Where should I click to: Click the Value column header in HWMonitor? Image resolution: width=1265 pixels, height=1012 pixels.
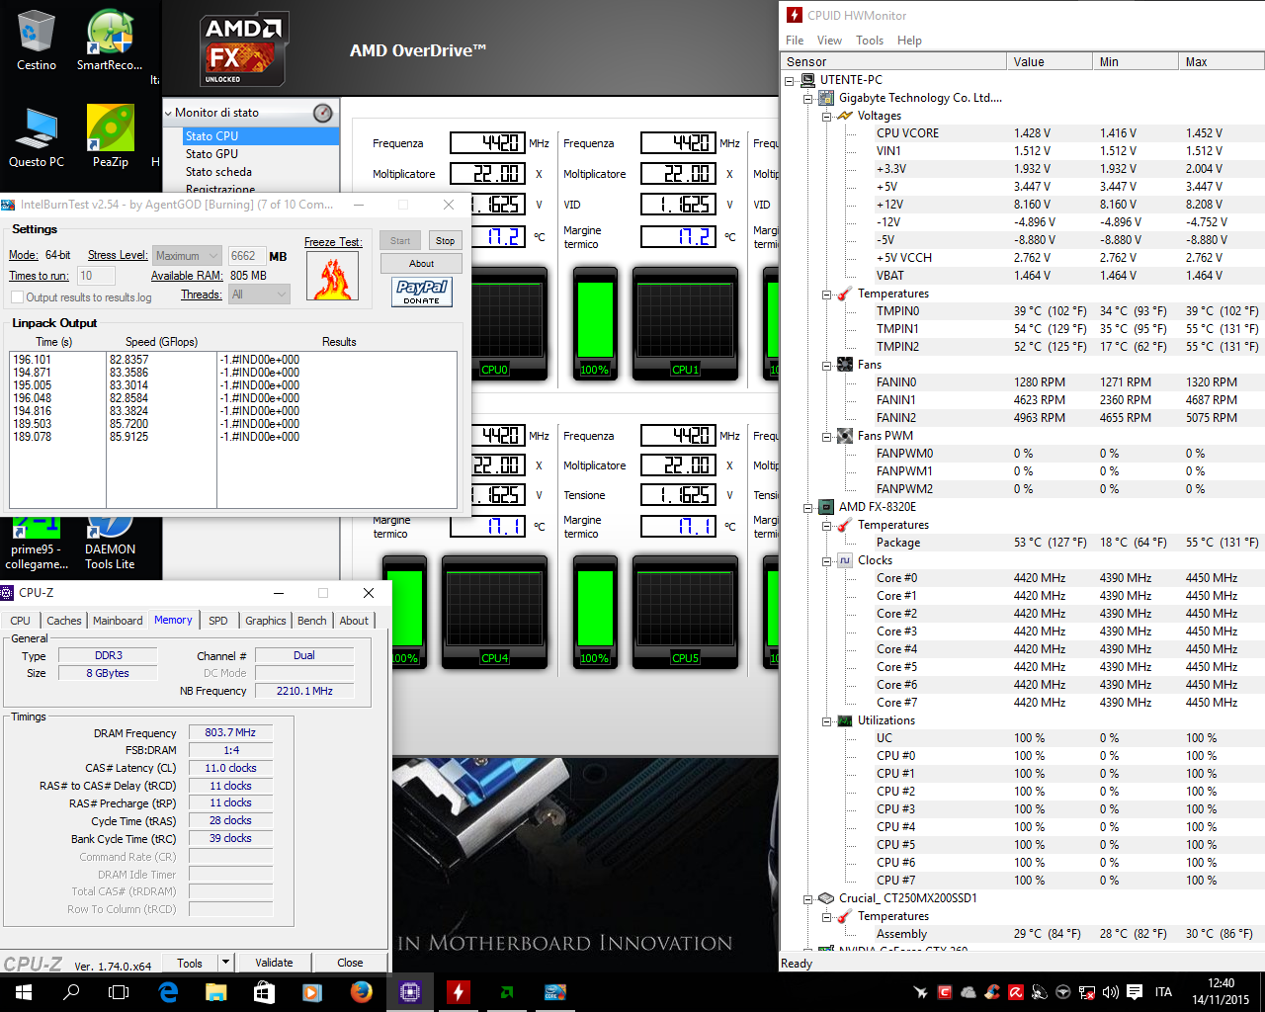1050,61
